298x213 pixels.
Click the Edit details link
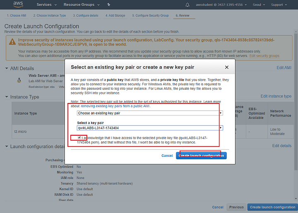click(282, 146)
